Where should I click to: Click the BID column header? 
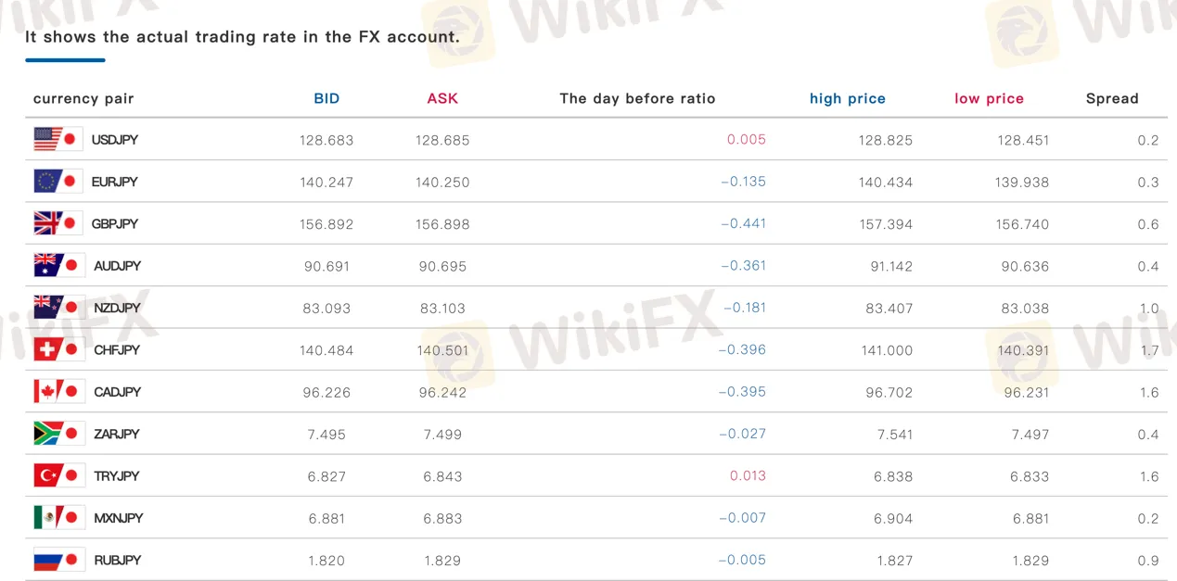click(326, 98)
